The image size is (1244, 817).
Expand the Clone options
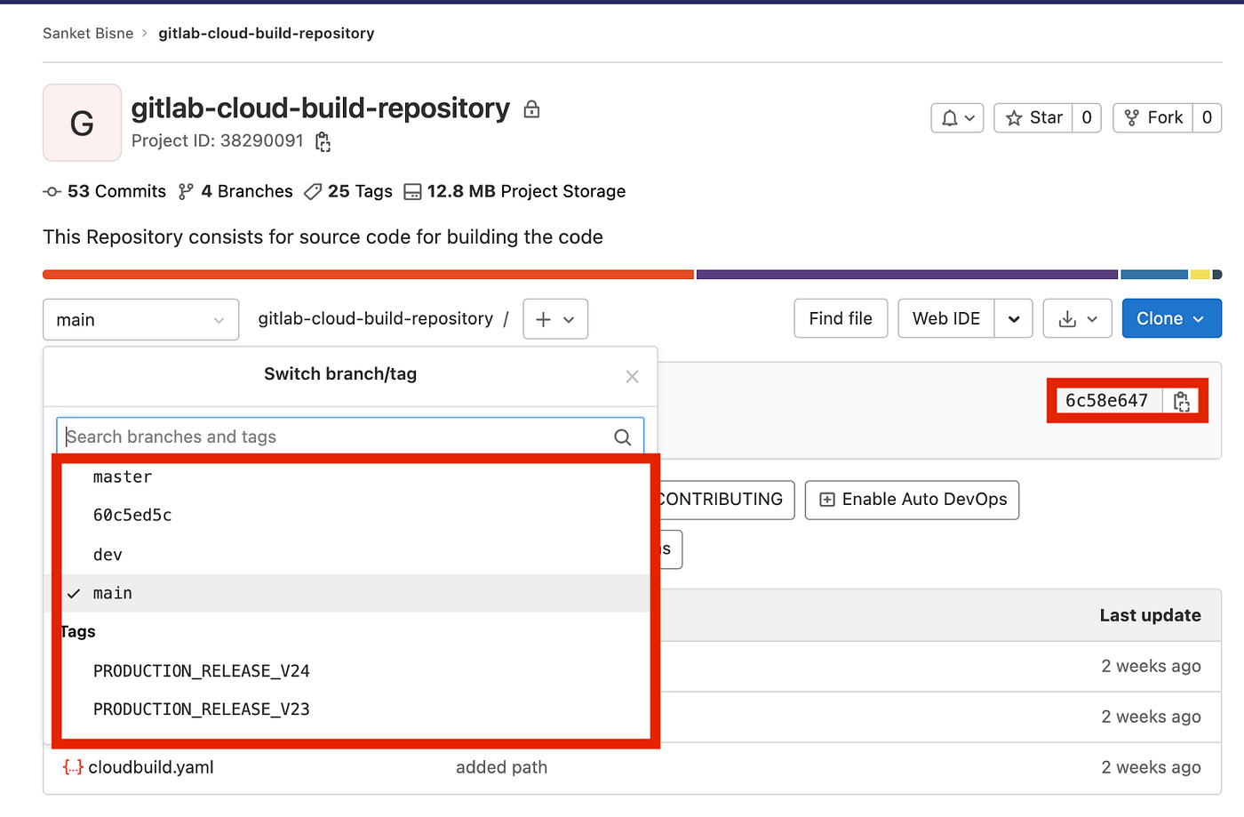pos(1171,318)
